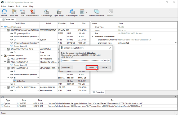Click the Refresh toolbar icon
The width and height of the screenshot is (178, 115).
pos(4,13)
